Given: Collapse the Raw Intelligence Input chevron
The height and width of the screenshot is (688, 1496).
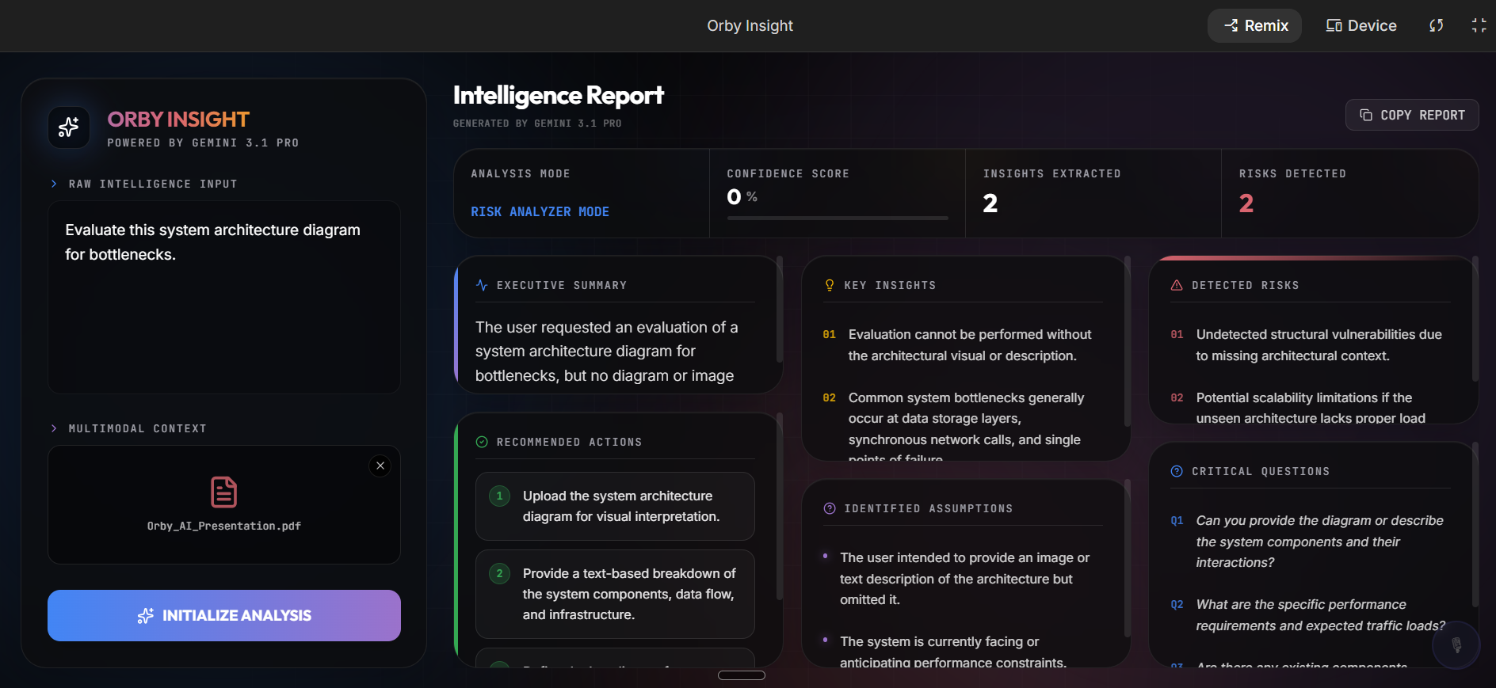Looking at the screenshot, I should tap(54, 184).
